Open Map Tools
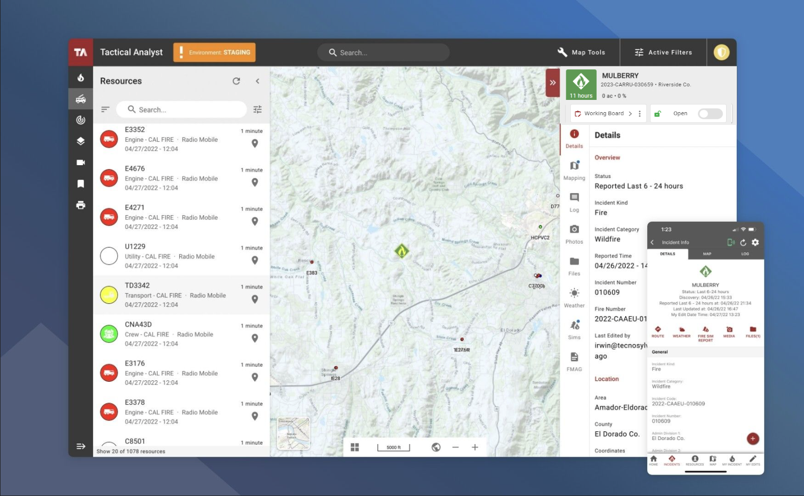 click(x=581, y=53)
